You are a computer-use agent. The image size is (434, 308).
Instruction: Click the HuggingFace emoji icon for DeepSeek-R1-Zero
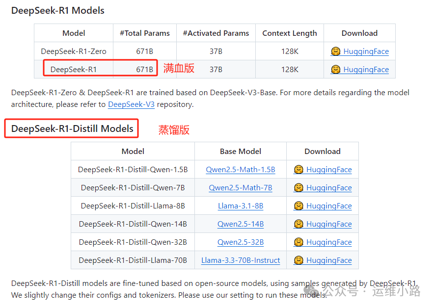coord(336,51)
